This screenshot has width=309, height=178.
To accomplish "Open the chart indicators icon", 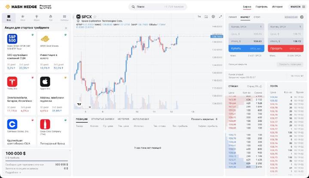I will pyautogui.click(x=206, y=17).
